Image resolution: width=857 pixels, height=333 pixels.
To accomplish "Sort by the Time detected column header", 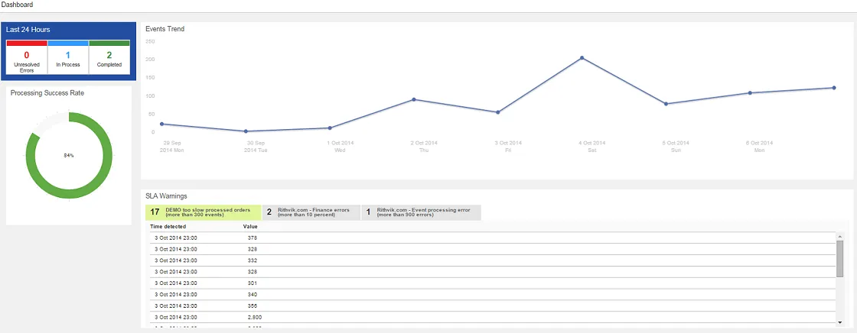I will (168, 226).
